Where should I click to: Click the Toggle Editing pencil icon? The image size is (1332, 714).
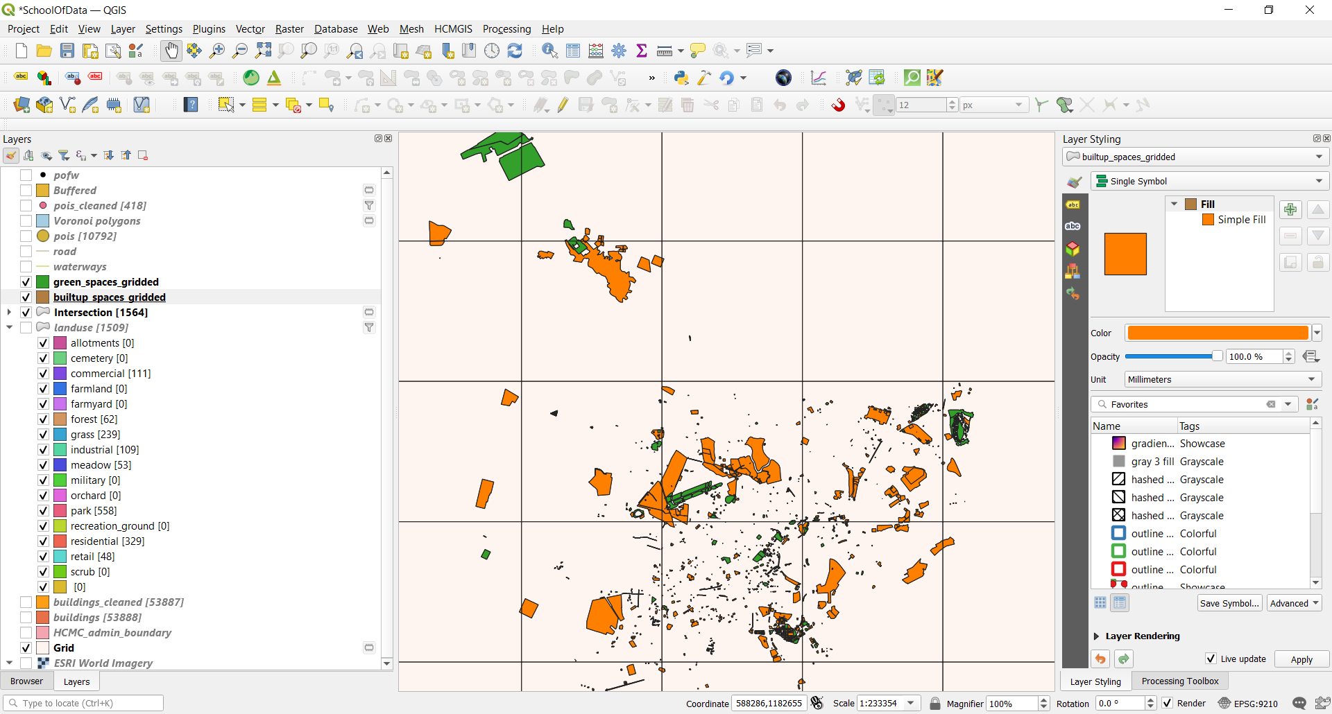coord(563,105)
